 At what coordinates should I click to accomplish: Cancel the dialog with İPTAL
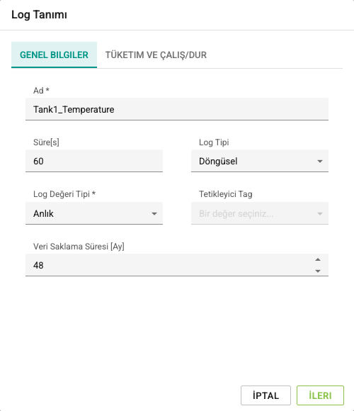point(265,395)
